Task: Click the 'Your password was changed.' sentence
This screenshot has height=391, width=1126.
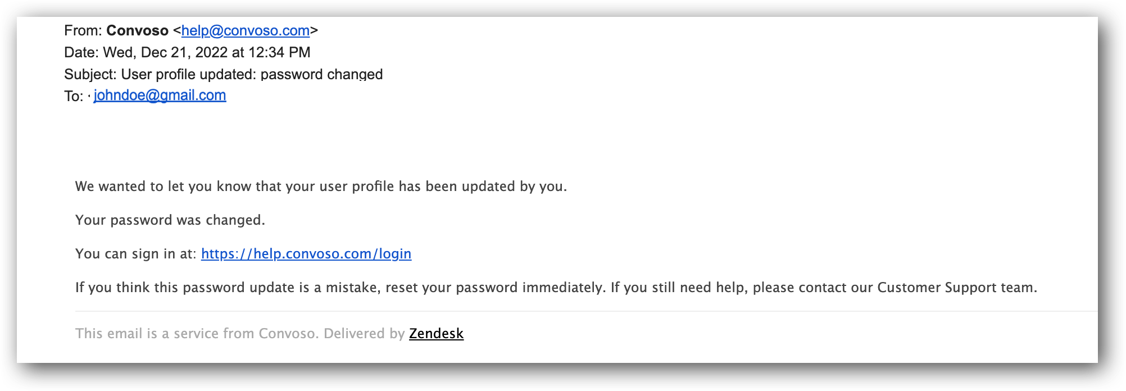Action: pyautogui.click(x=170, y=220)
